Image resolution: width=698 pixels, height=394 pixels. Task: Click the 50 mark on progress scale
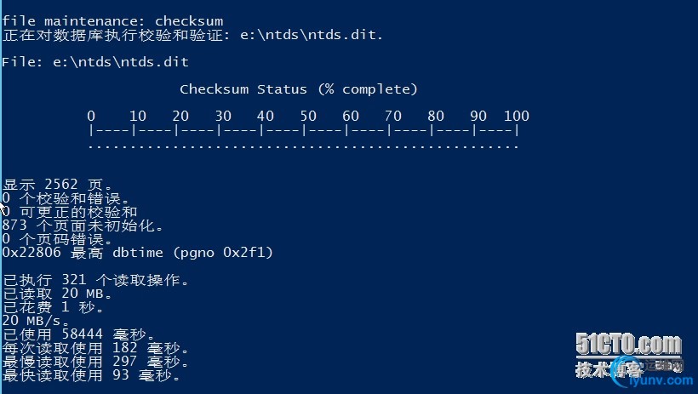click(x=307, y=116)
